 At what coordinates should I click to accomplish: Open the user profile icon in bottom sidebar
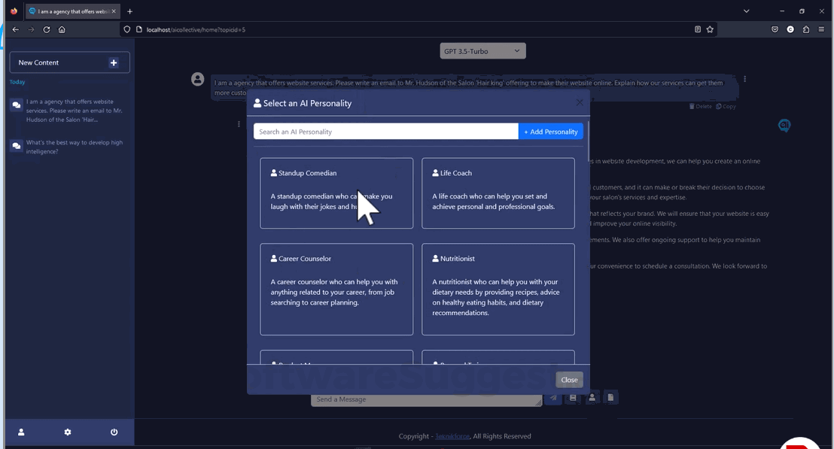pos(20,432)
